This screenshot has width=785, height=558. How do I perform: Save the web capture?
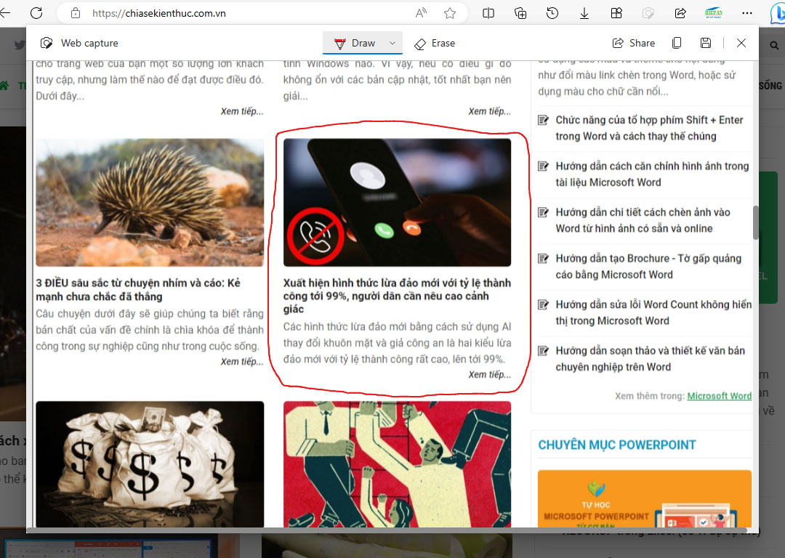pyautogui.click(x=705, y=43)
